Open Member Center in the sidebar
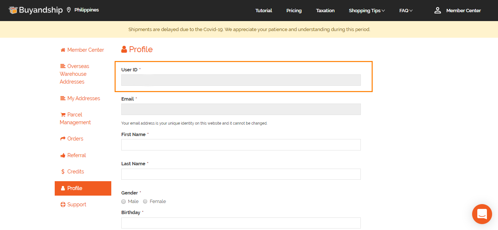This screenshot has height=230, width=498. tap(86, 50)
